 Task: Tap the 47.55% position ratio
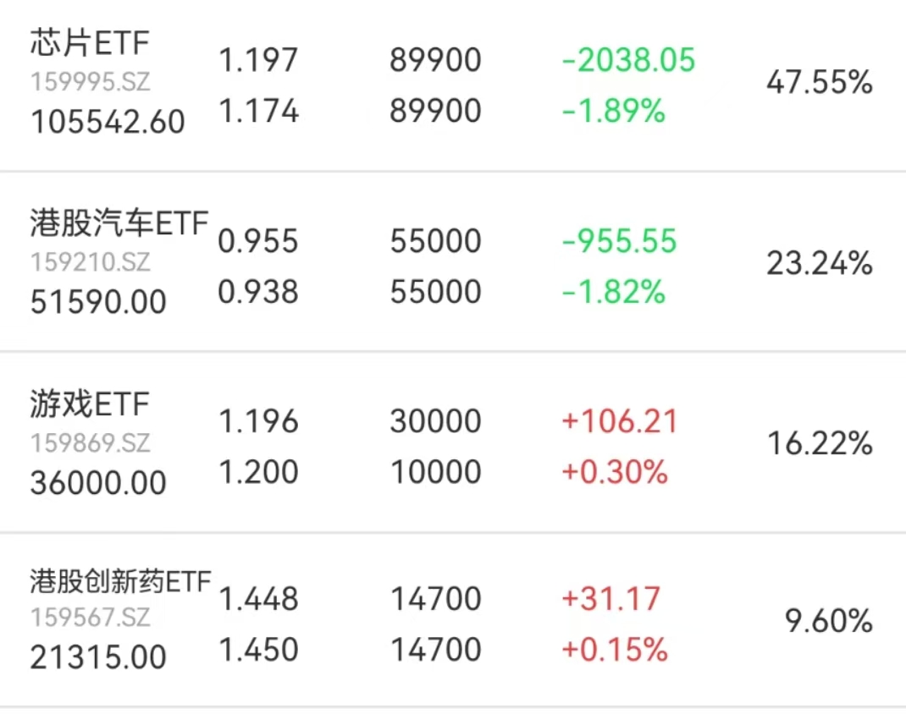pos(819,83)
